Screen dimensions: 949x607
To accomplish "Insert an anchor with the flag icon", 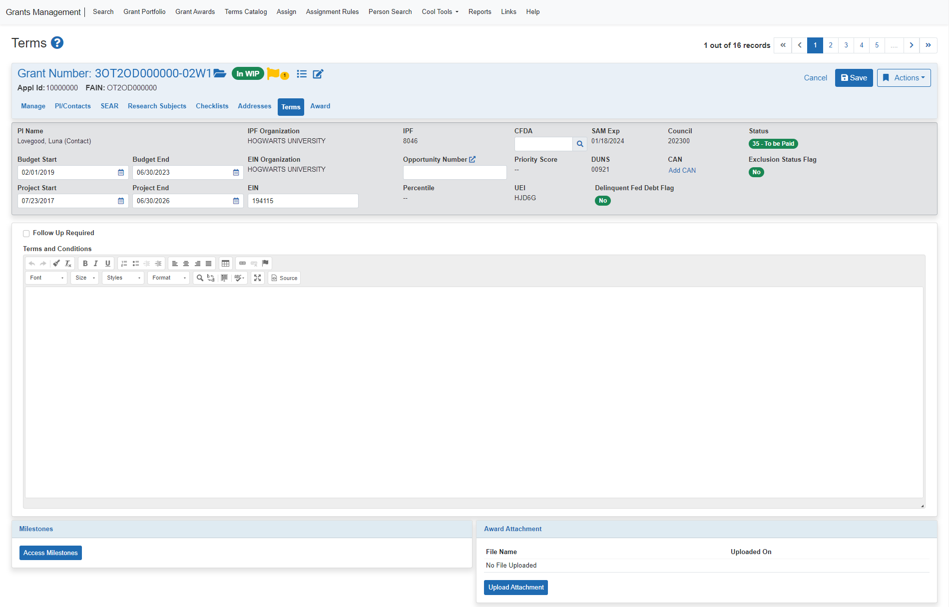I will coord(265,263).
